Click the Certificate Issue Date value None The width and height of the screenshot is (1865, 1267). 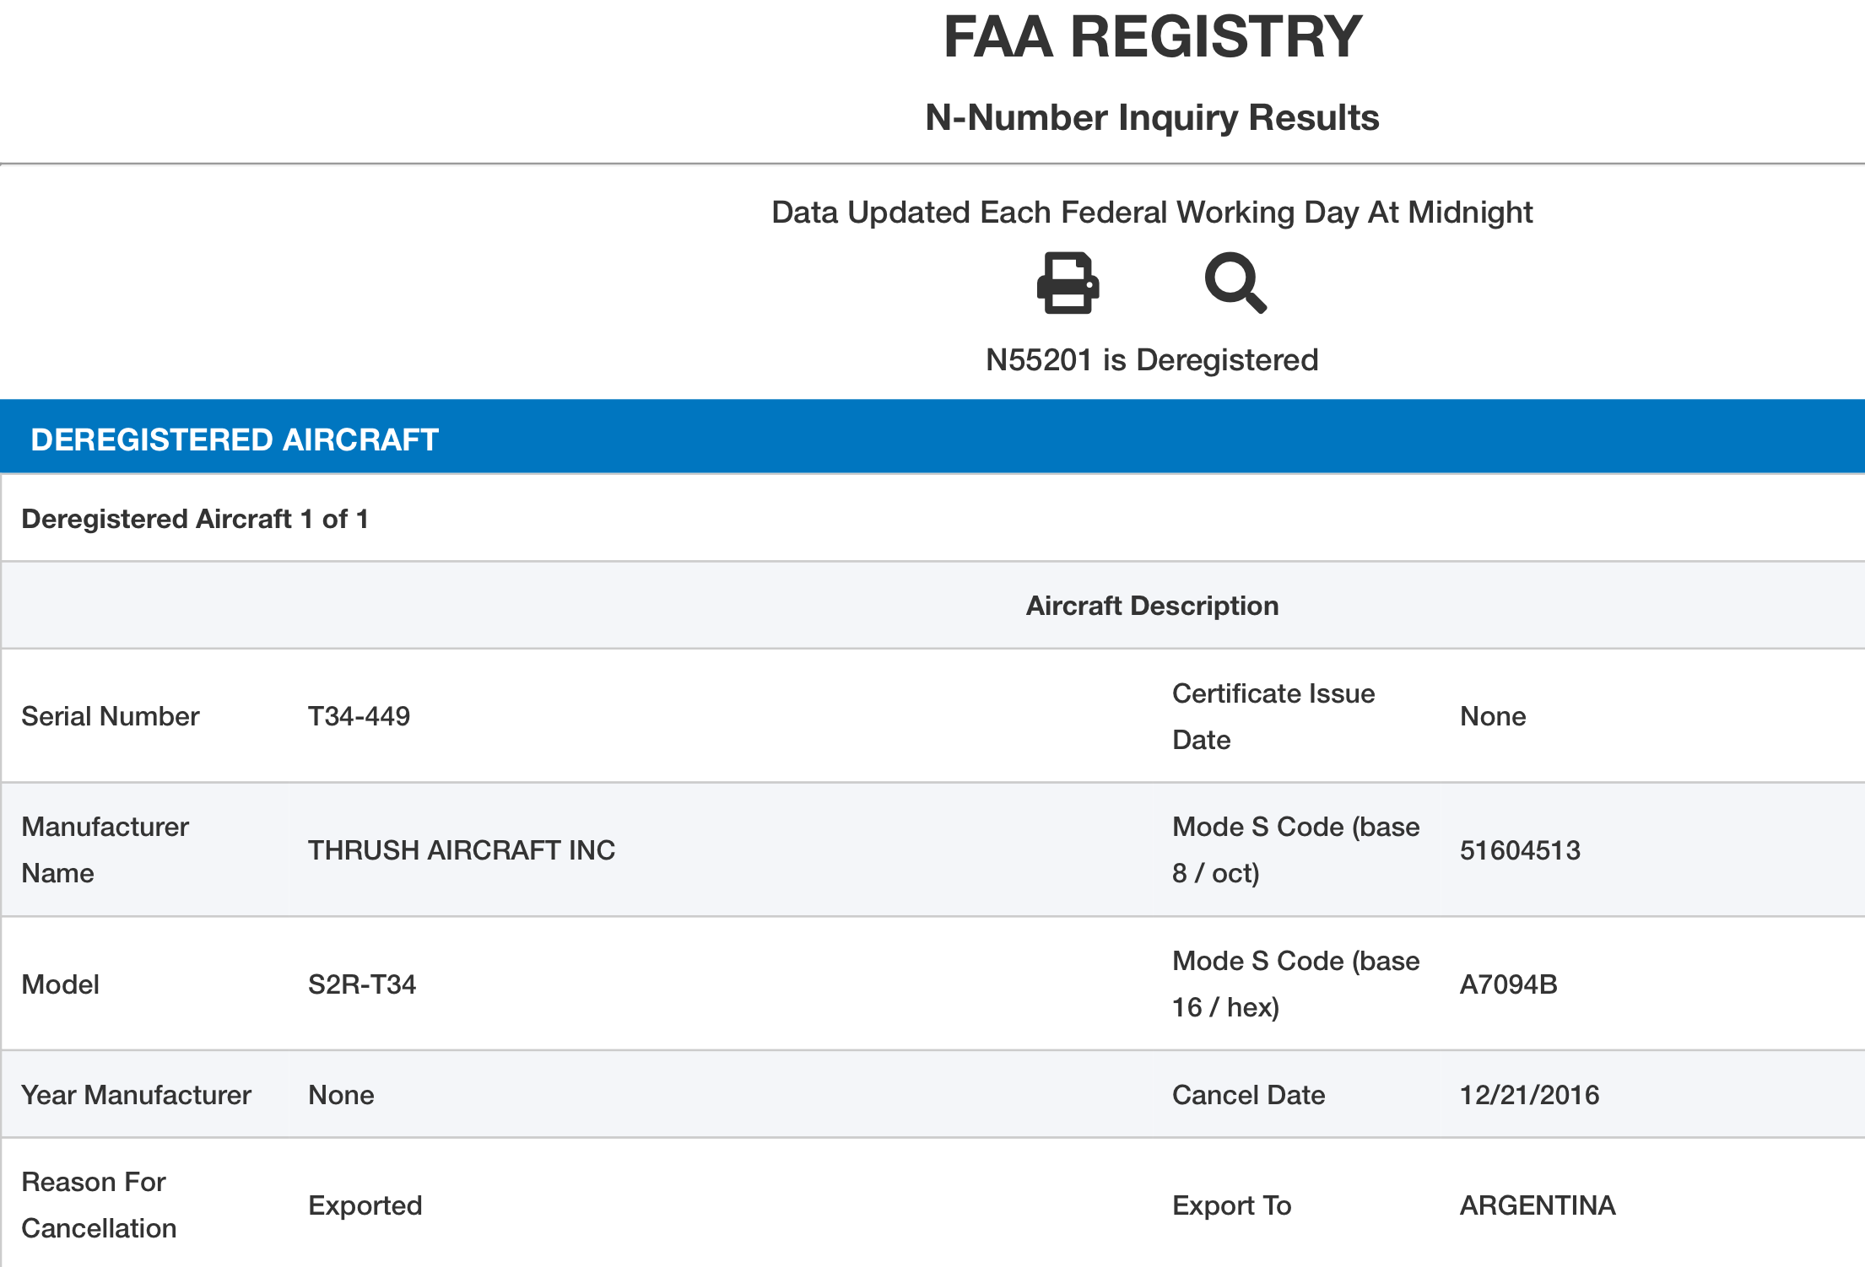(x=1493, y=716)
